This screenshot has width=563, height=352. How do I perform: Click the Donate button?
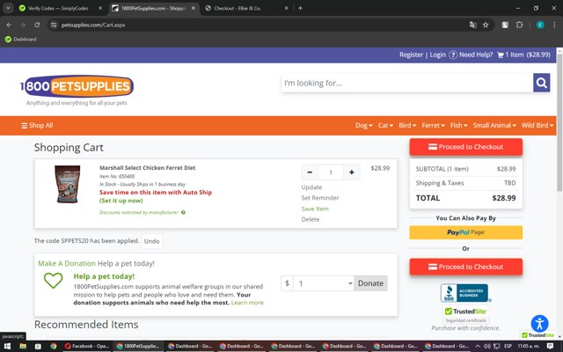pos(370,283)
